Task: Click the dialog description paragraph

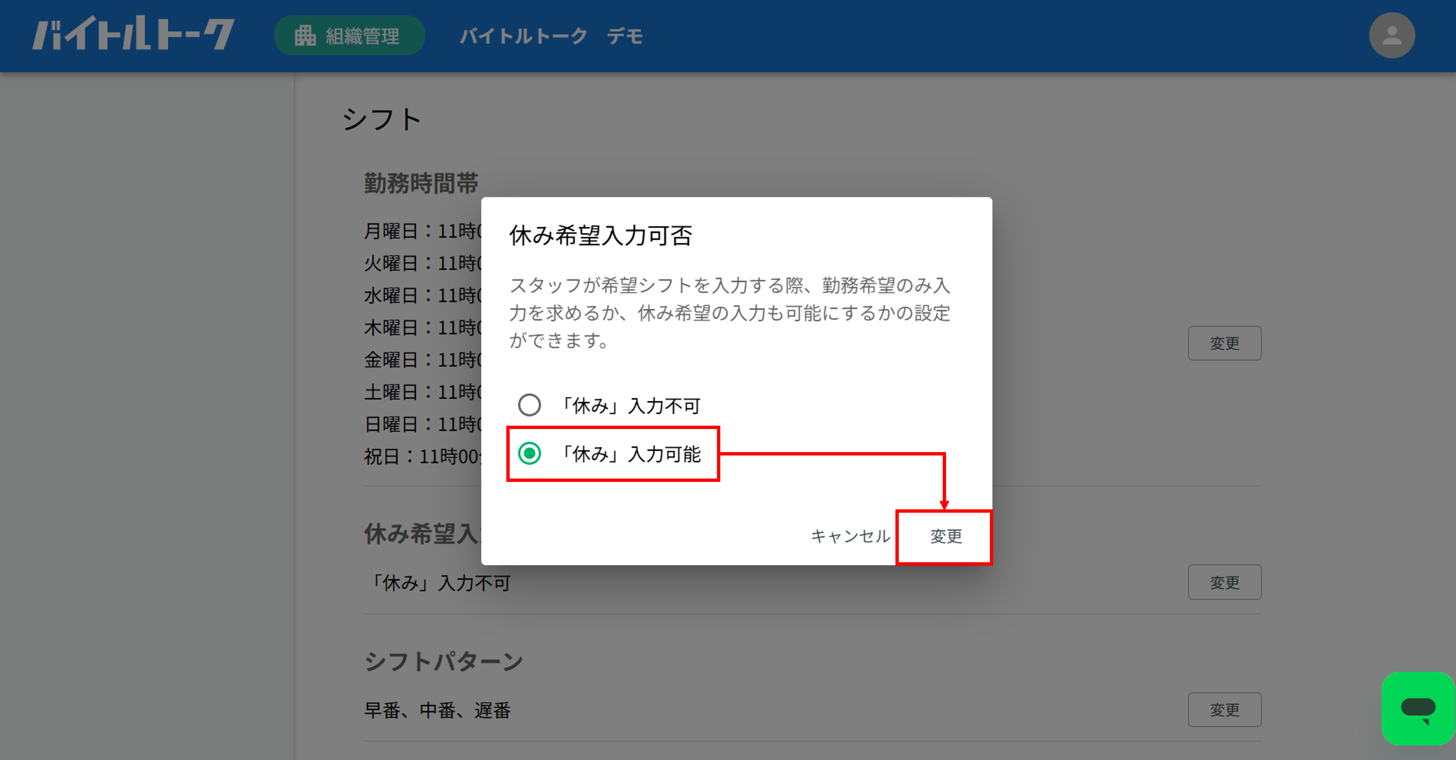Action: pos(730,313)
